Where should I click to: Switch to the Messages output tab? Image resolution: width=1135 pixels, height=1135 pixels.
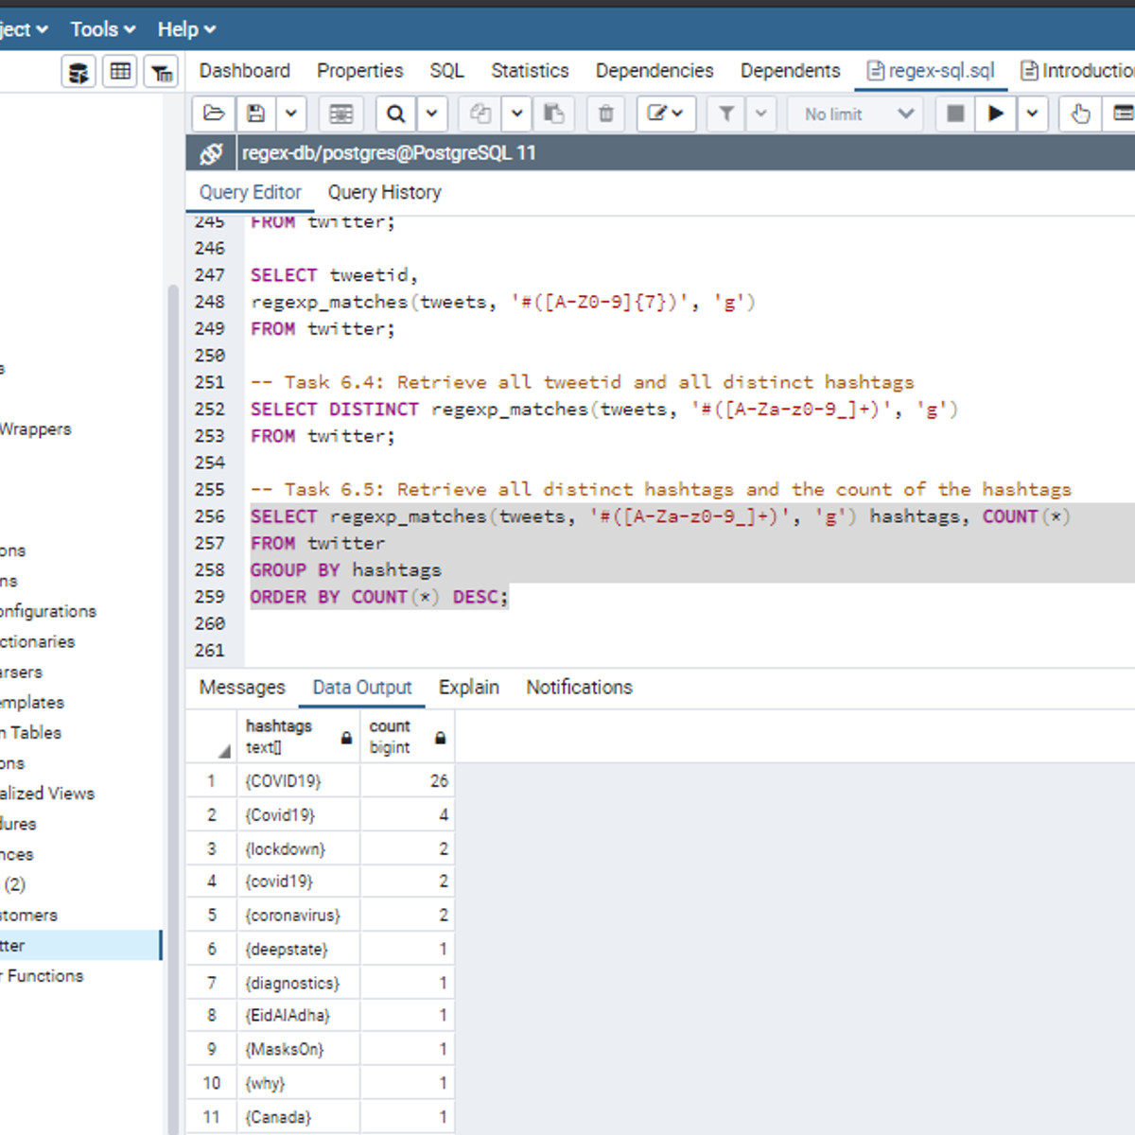(x=242, y=688)
